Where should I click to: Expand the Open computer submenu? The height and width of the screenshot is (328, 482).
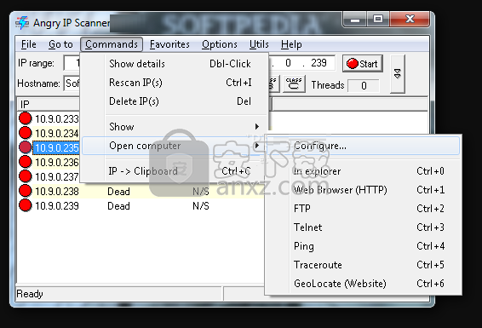click(x=173, y=146)
